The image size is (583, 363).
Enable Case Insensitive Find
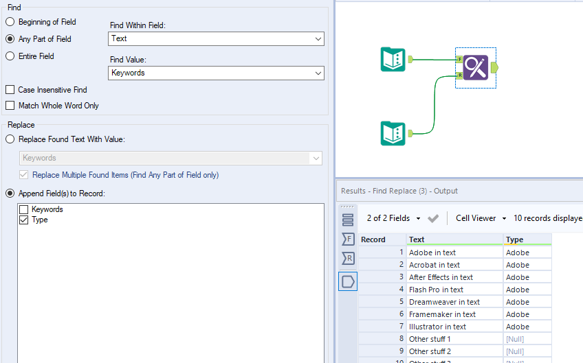click(10, 90)
